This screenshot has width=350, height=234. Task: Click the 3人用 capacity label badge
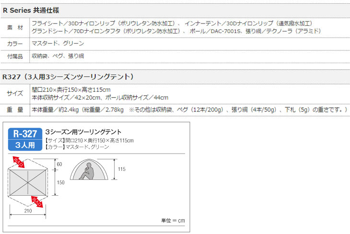[x=25, y=145]
